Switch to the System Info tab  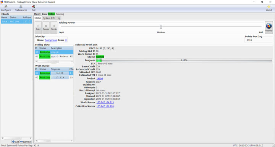(49, 18)
